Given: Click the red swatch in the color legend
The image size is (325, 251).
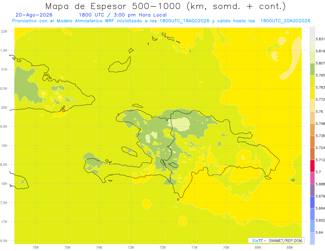Looking at the screenshot, I should [x=312, y=166].
